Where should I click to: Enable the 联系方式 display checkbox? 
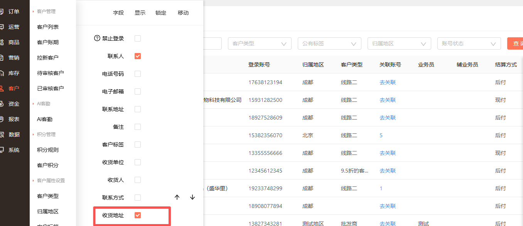138,198
